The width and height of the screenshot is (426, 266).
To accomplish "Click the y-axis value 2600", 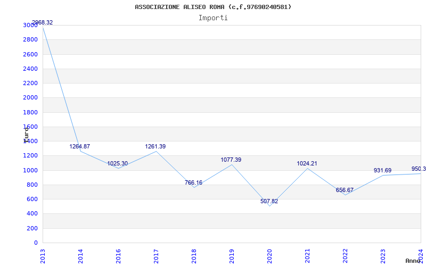I will [30, 54].
